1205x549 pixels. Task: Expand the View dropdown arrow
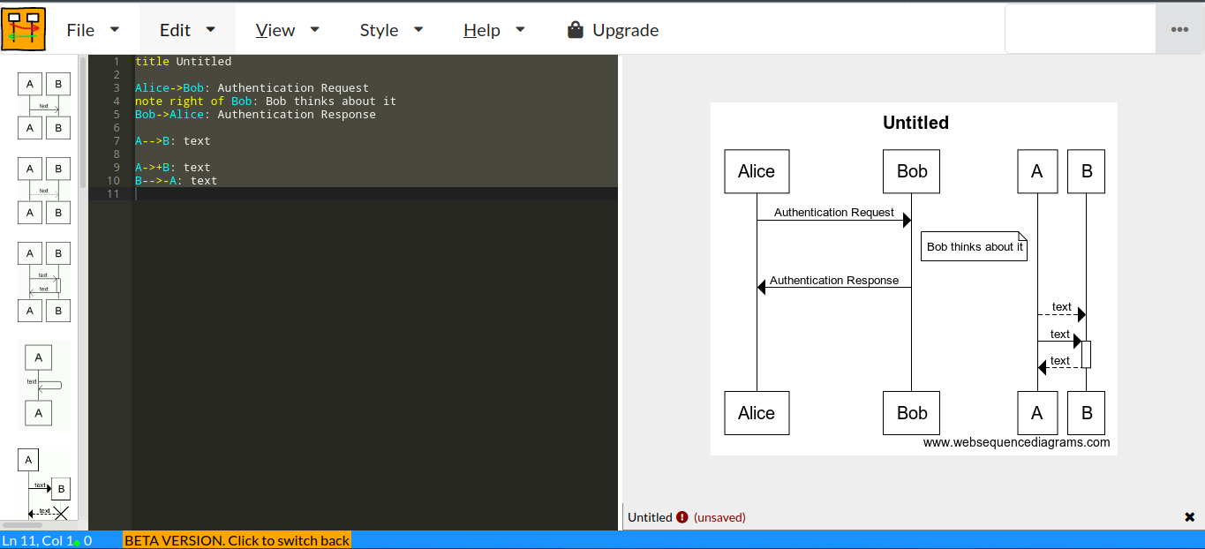click(x=315, y=29)
